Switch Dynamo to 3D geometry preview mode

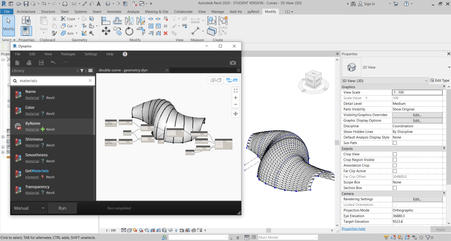(216, 80)
